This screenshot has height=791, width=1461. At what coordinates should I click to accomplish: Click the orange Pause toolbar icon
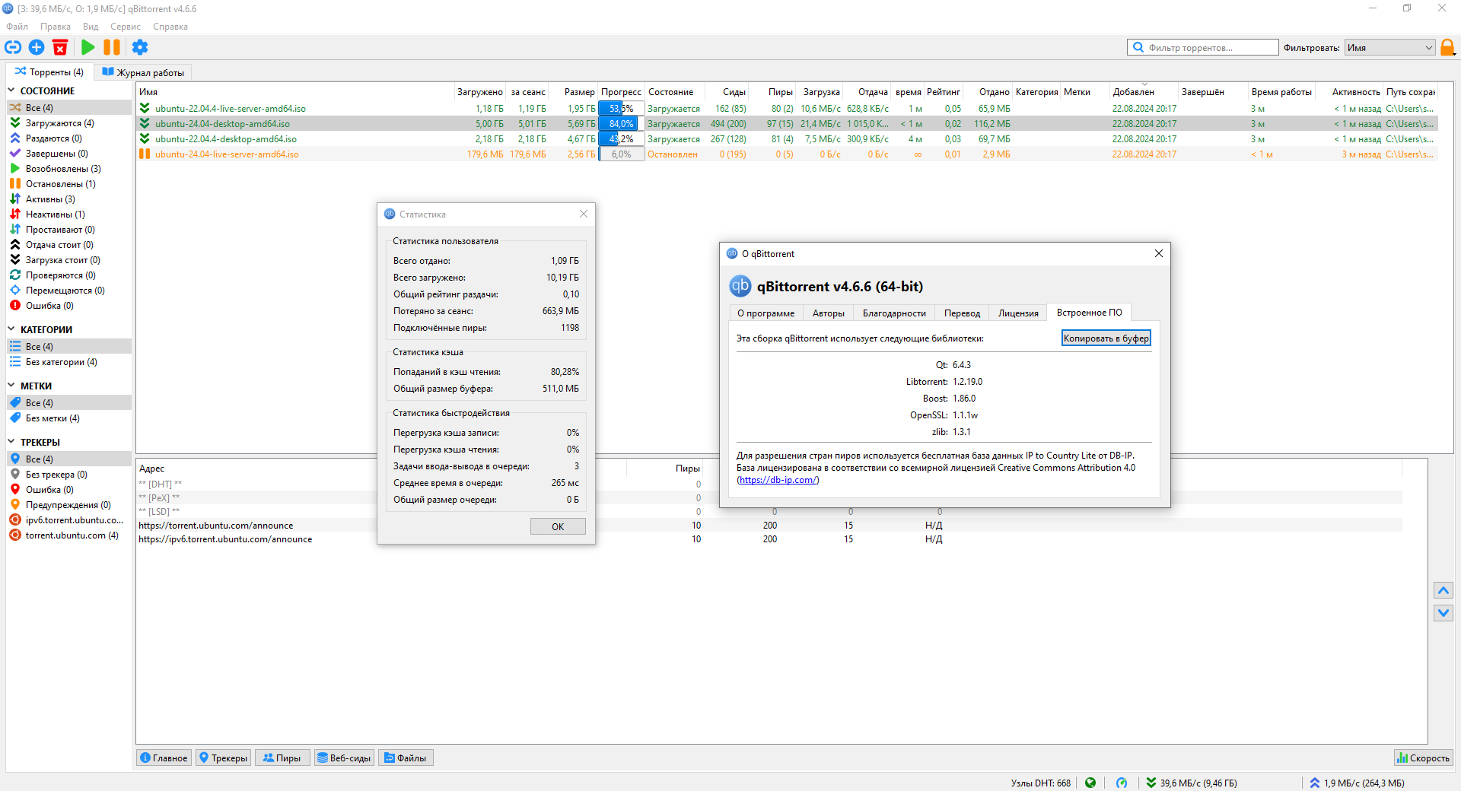[x=112, y=47]
